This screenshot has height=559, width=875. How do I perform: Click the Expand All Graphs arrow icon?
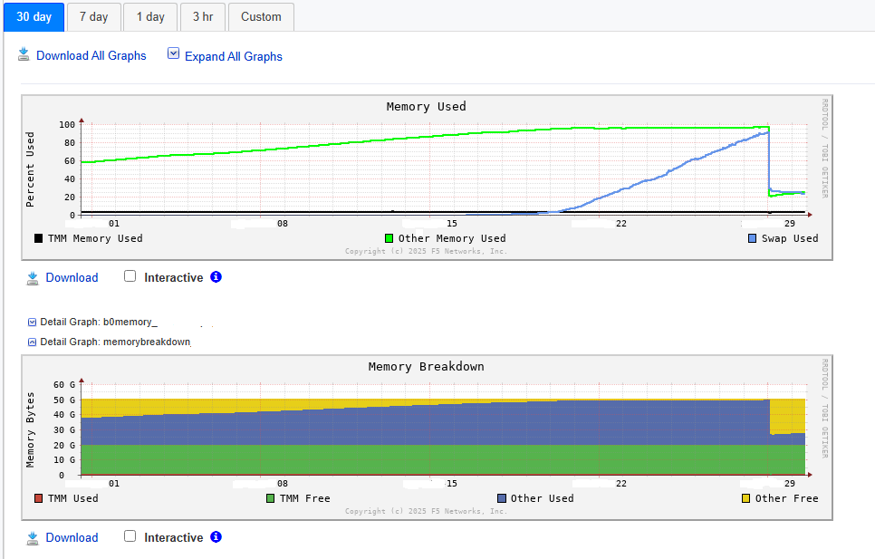pos(174,54)
